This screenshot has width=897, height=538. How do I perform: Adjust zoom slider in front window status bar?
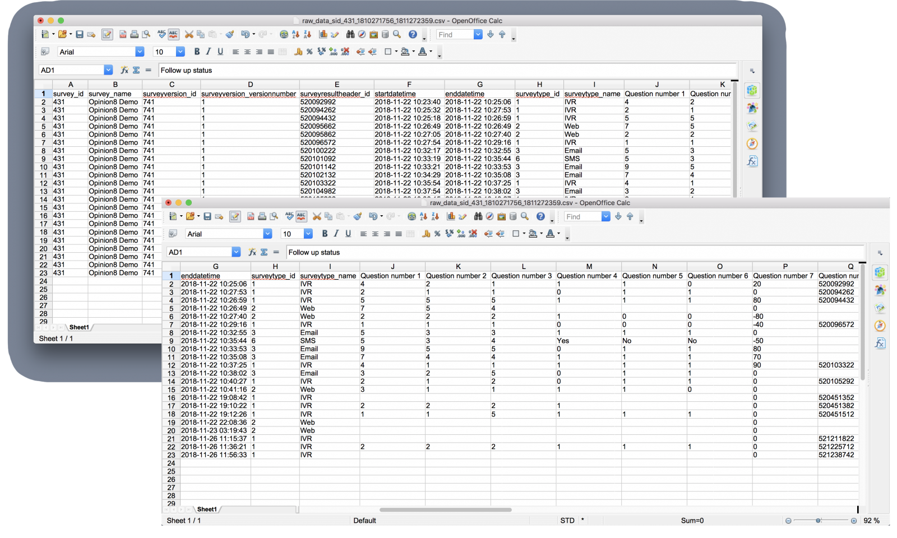click(819, 521)
